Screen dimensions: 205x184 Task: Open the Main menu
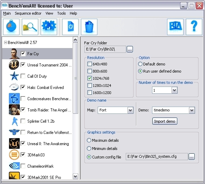[7, 13]
